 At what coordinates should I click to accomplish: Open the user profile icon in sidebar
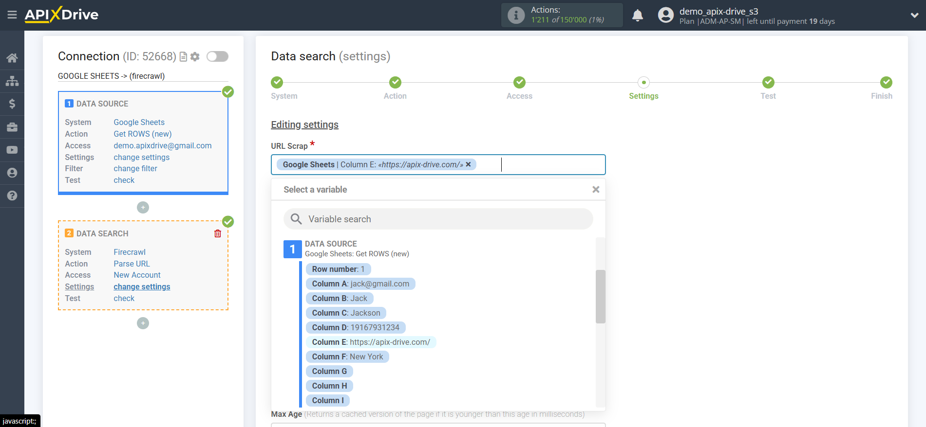(12, 173)
